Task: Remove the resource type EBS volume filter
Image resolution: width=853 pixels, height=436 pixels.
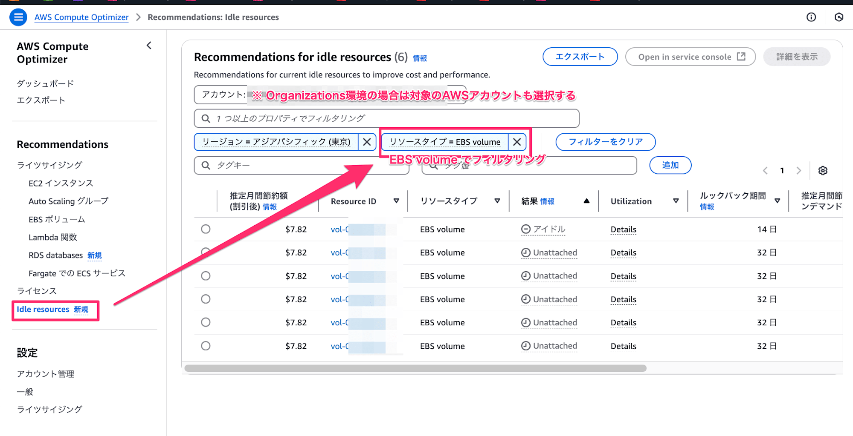Action: pos(517,142)
